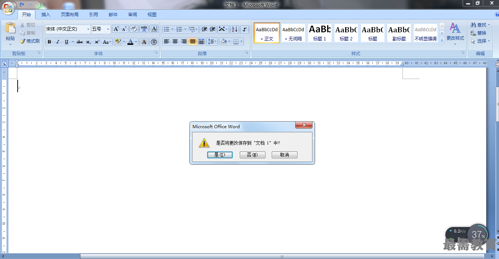The width and height of the screenshot is (499, 259).
Task: Open the Change Case Aa dropdown
Action: pyautogui.click(x=107, y=42)
